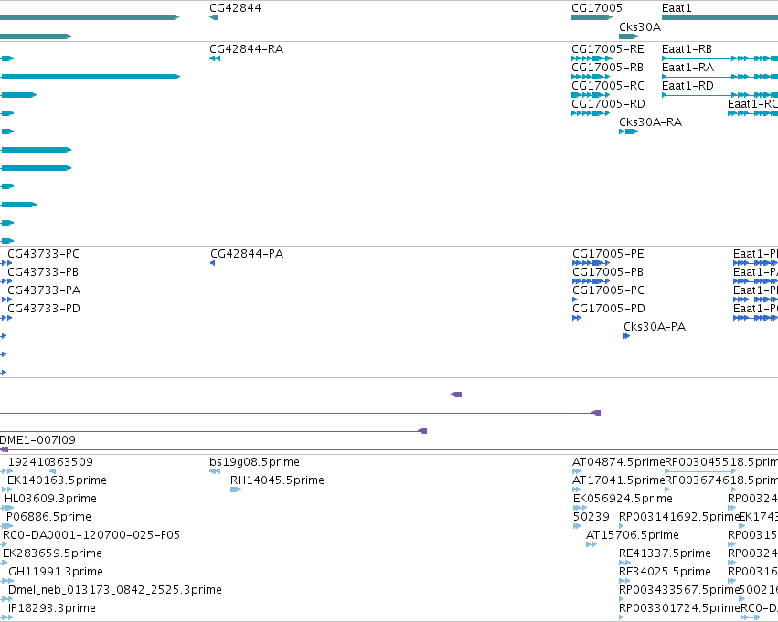Screen dimensions: 778x622
Task: Click the Eaat1-RD transcript label
Action: (x=687, y=86)
